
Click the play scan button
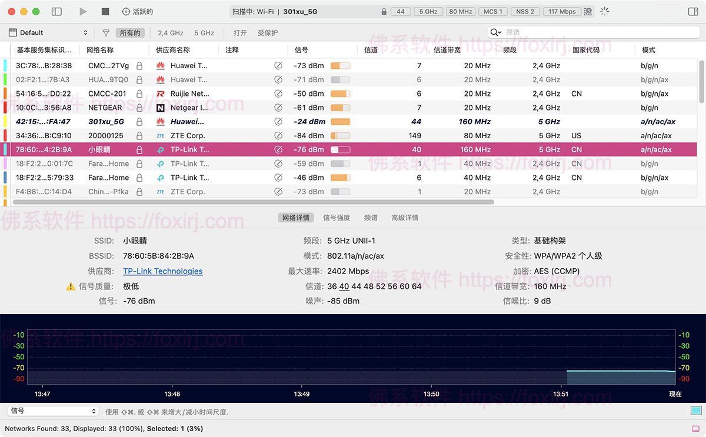(83, 12)
